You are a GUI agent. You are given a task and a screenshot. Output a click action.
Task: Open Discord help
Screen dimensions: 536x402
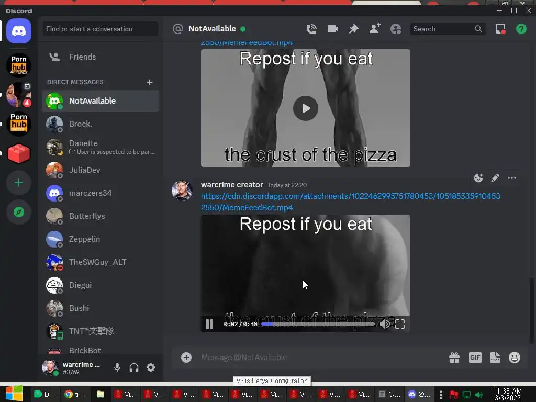pyautogui.click(x=521, y=29)
